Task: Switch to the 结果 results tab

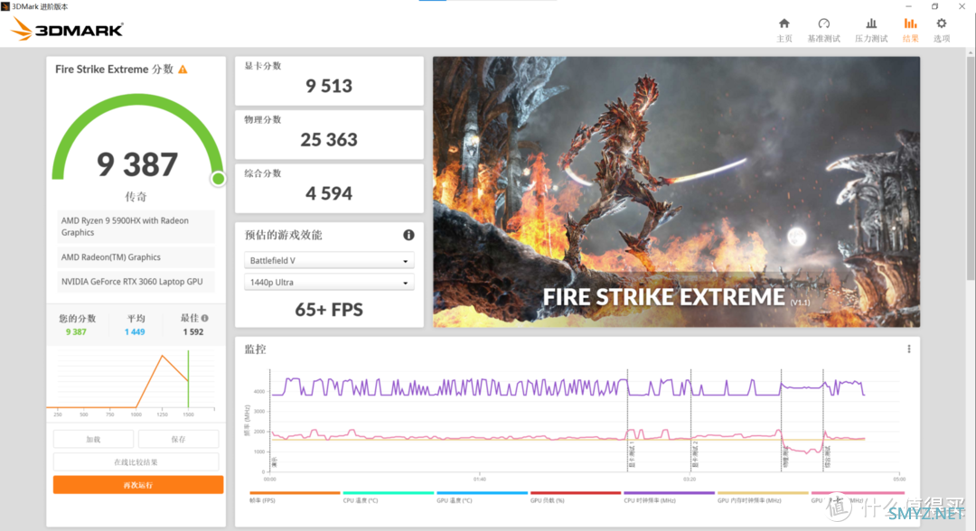Action: 910,29
